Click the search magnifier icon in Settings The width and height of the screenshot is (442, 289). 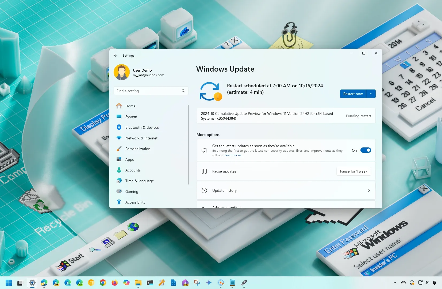(x=183, y=91)
